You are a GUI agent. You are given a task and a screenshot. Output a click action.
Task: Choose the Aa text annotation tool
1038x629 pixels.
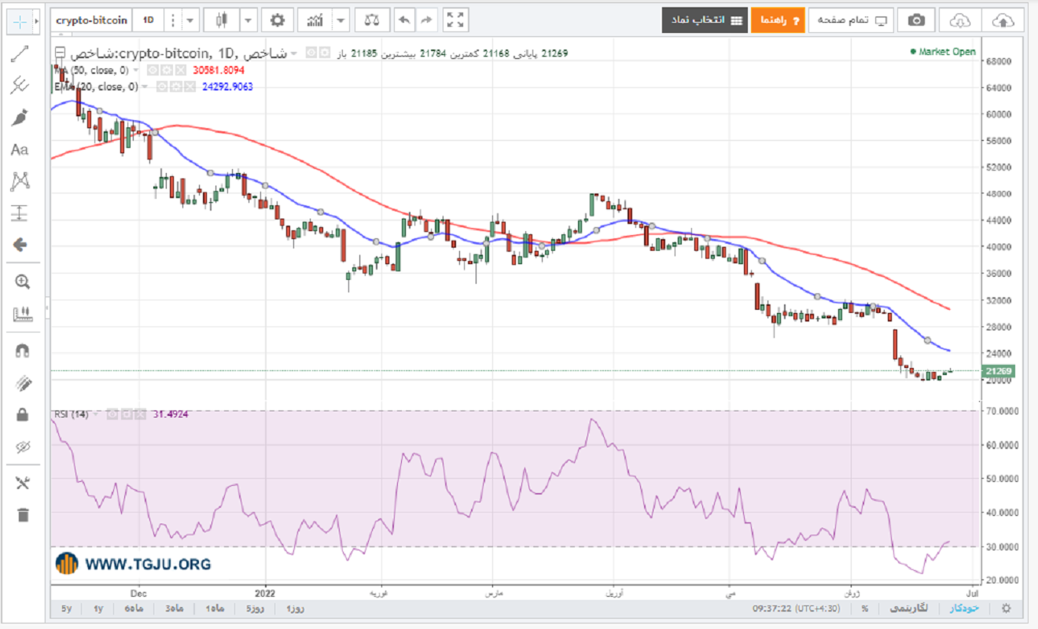20,150
